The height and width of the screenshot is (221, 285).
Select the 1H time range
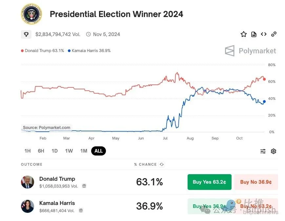click(28, 151)
